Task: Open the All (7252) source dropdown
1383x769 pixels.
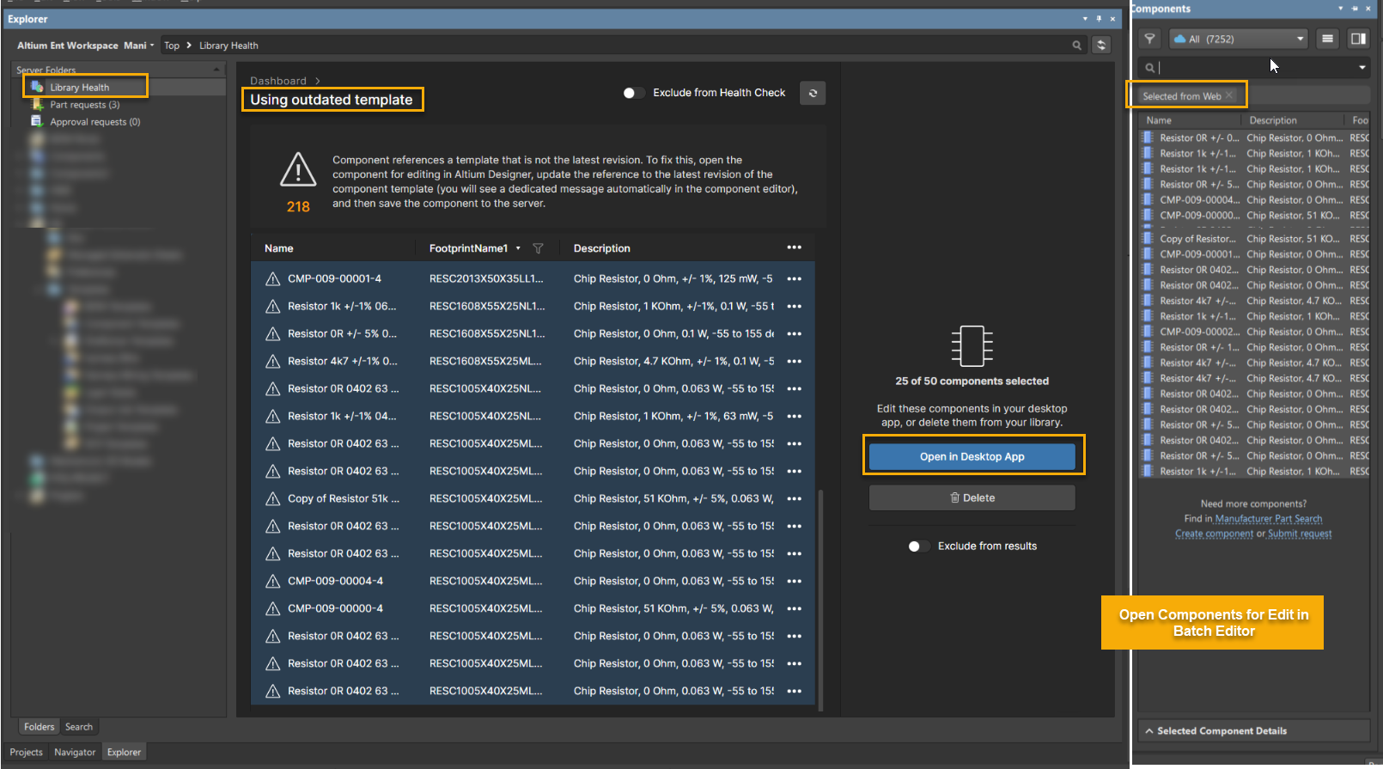Action: tap(1238, 39)
